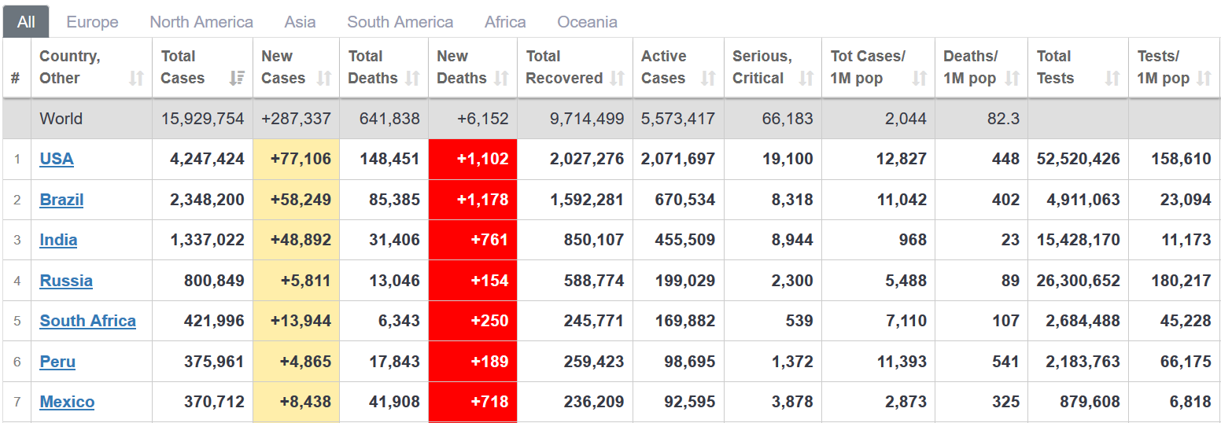Open the USA country link
The height and width of the screenshot is (423, 1221).
point(57,160)
